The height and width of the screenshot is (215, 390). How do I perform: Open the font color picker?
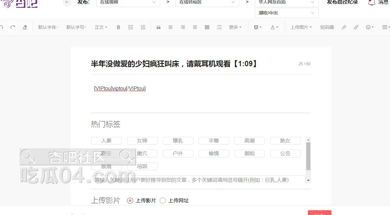click(x=274, y=28)
